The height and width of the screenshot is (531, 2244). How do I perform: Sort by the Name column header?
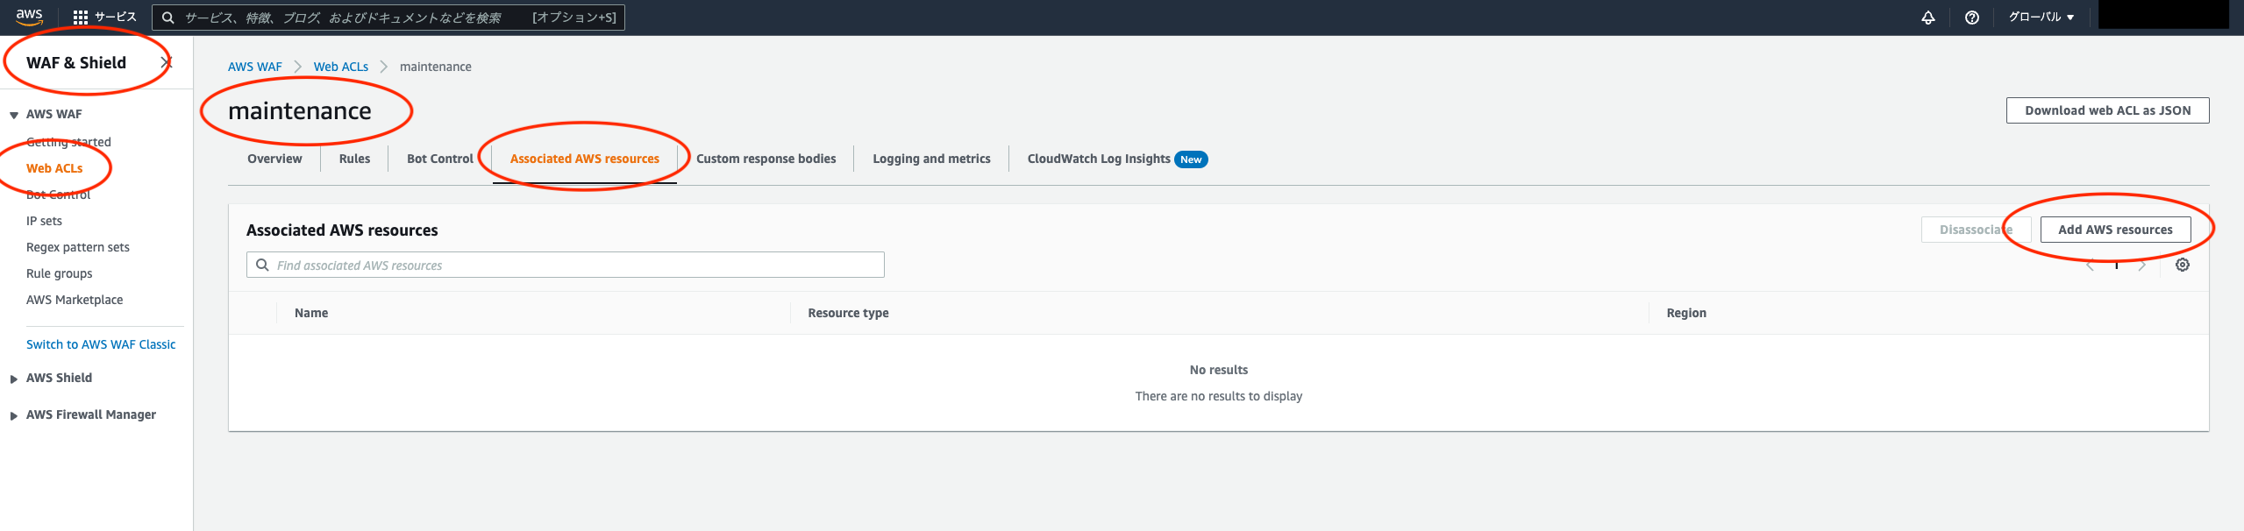311,313
